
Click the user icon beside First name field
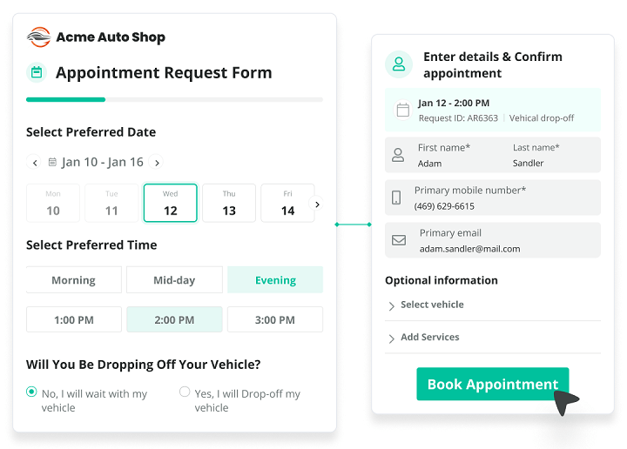[398, 155]
